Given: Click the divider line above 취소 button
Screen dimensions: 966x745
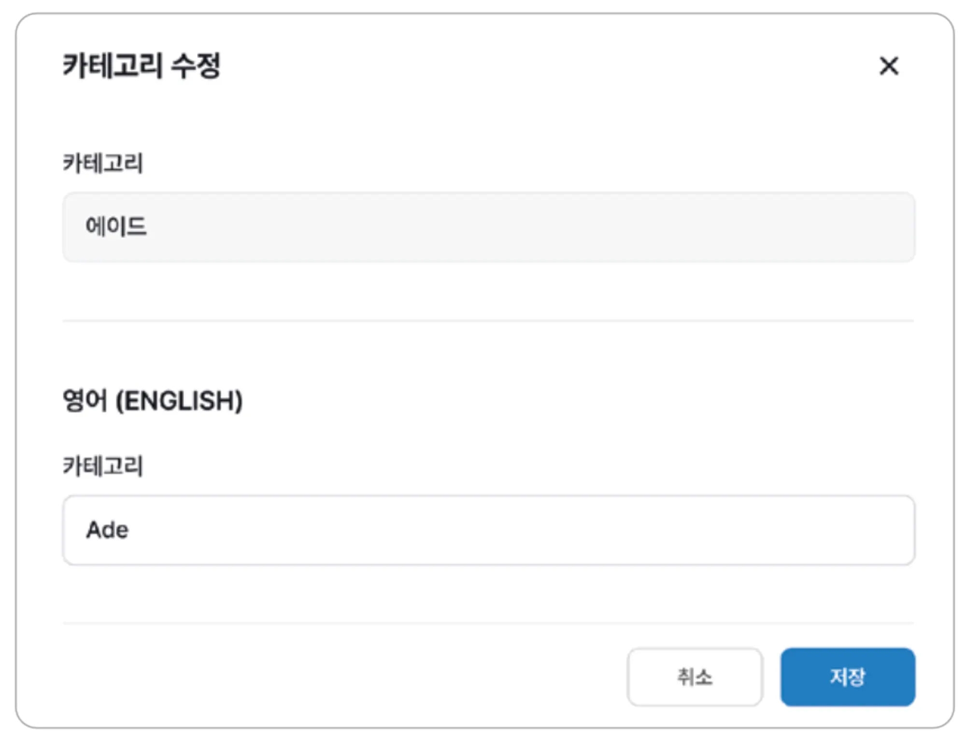Looking at the screenshot, I should (488, 623).
